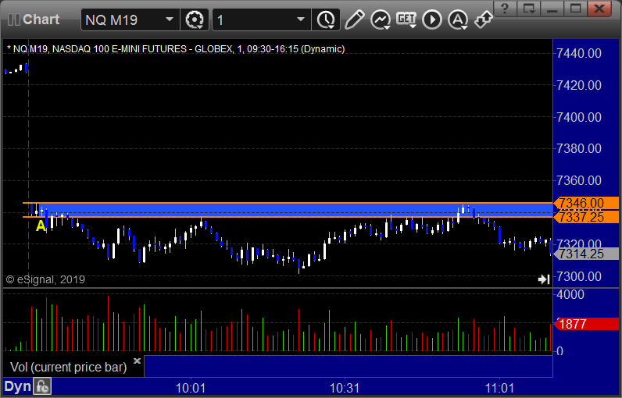
Task: Close the Vol study label
Action: pos(137,361)
